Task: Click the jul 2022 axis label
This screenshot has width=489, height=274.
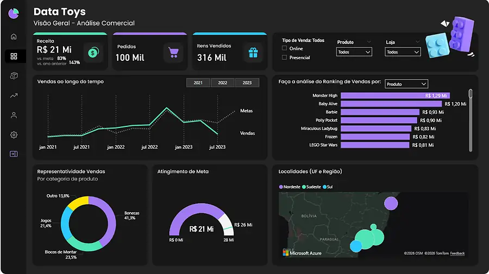Action: [149, 147]
